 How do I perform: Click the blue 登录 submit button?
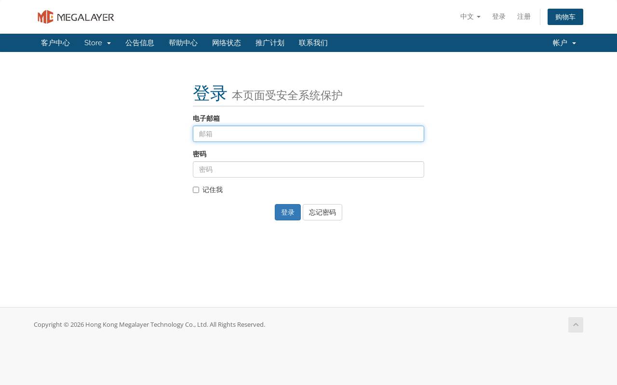click(288, 212)
